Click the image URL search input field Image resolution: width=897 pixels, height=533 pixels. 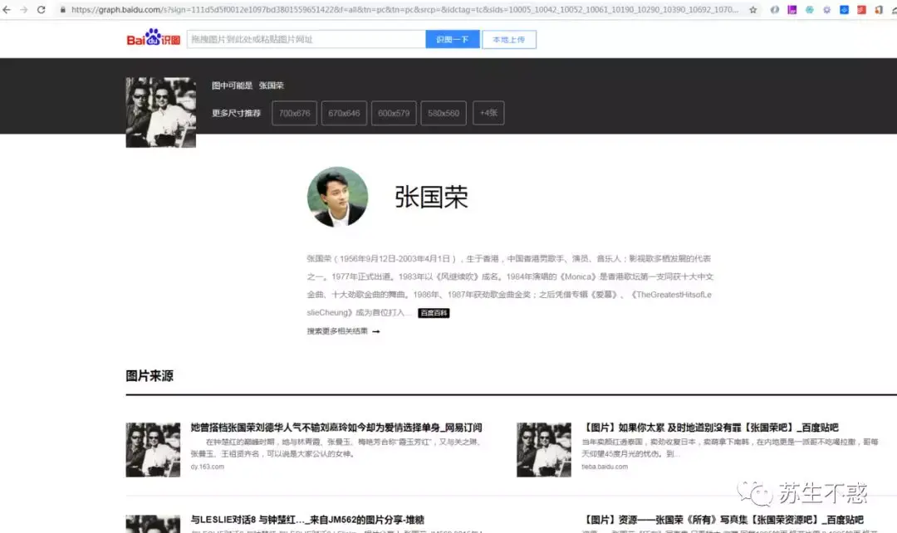306,39
